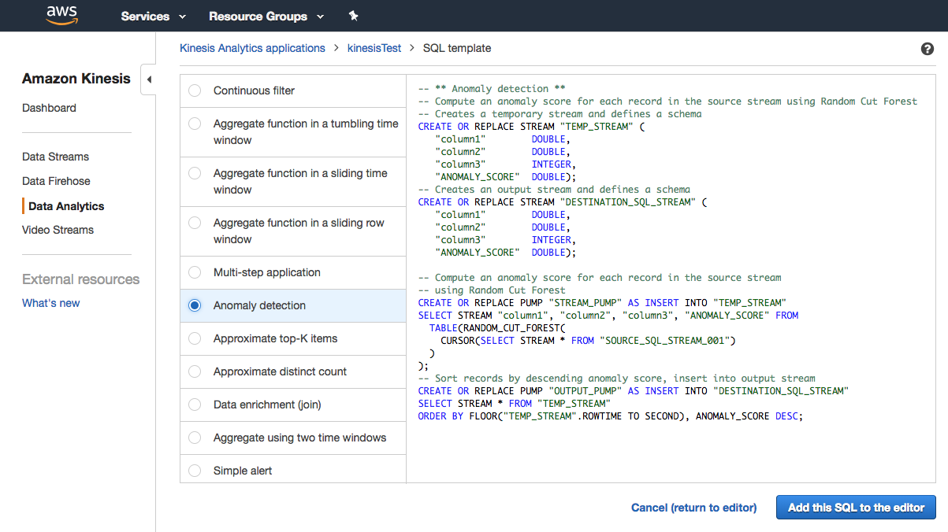Click the pin shortcut icon in header
948x532 pixels.
[353, 16]
